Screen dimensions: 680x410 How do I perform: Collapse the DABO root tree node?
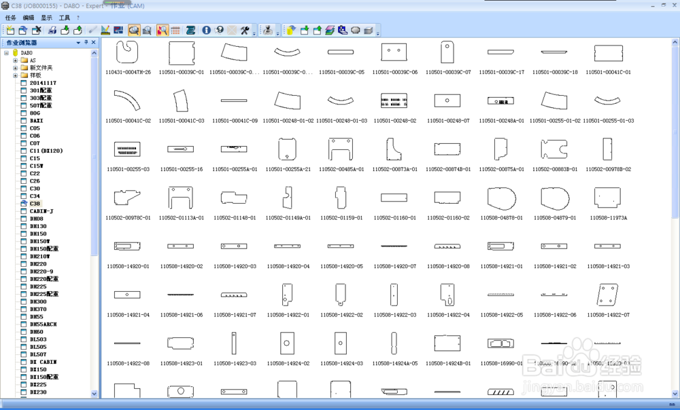(7, 53)
